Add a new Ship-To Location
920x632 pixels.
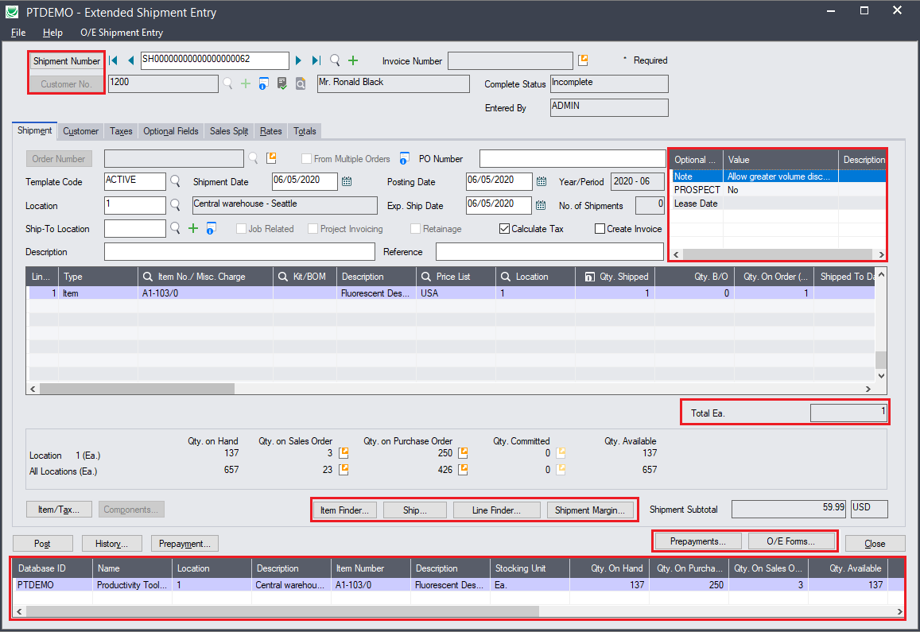tap(193, 228)
